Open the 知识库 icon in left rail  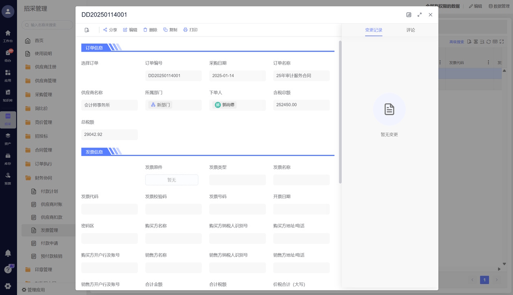click(8, 95)
